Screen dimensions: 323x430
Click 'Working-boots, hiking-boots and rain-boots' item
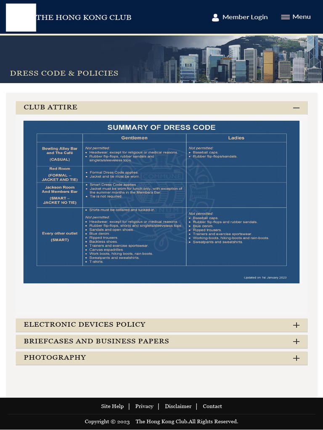coord(231,238)
